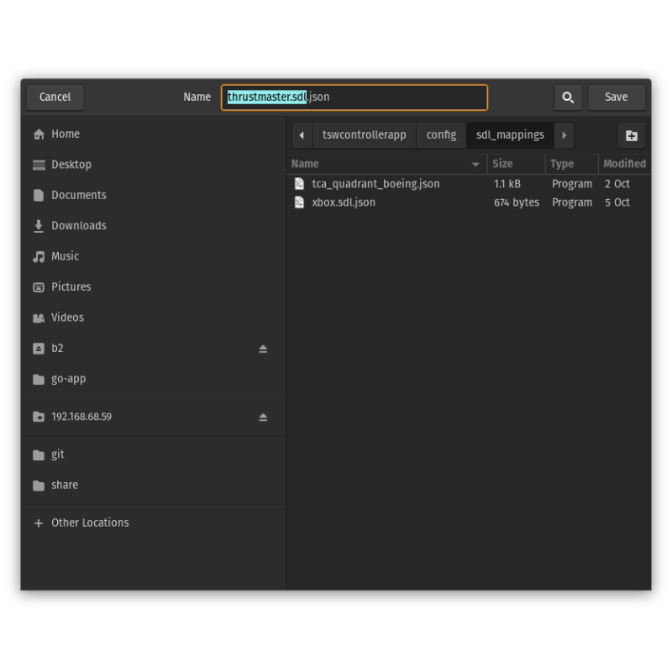672x672 pixels.
Task: Sort files by Size column header
Action: 516,164
